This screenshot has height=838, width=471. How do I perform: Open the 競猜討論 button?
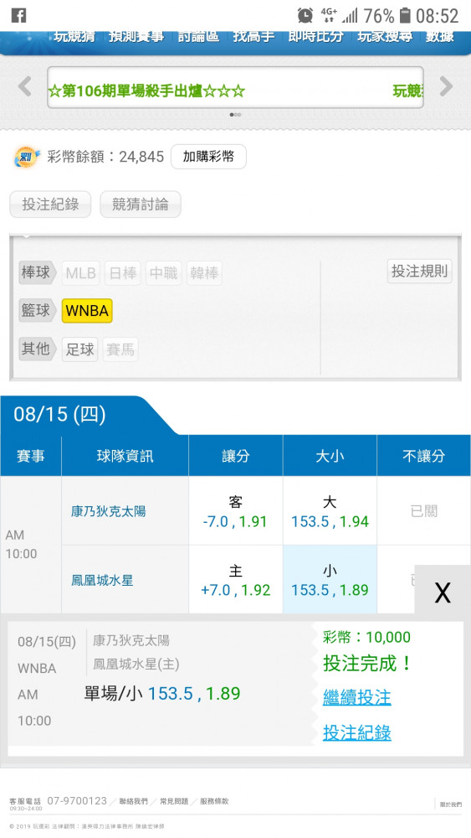[141, 204]
